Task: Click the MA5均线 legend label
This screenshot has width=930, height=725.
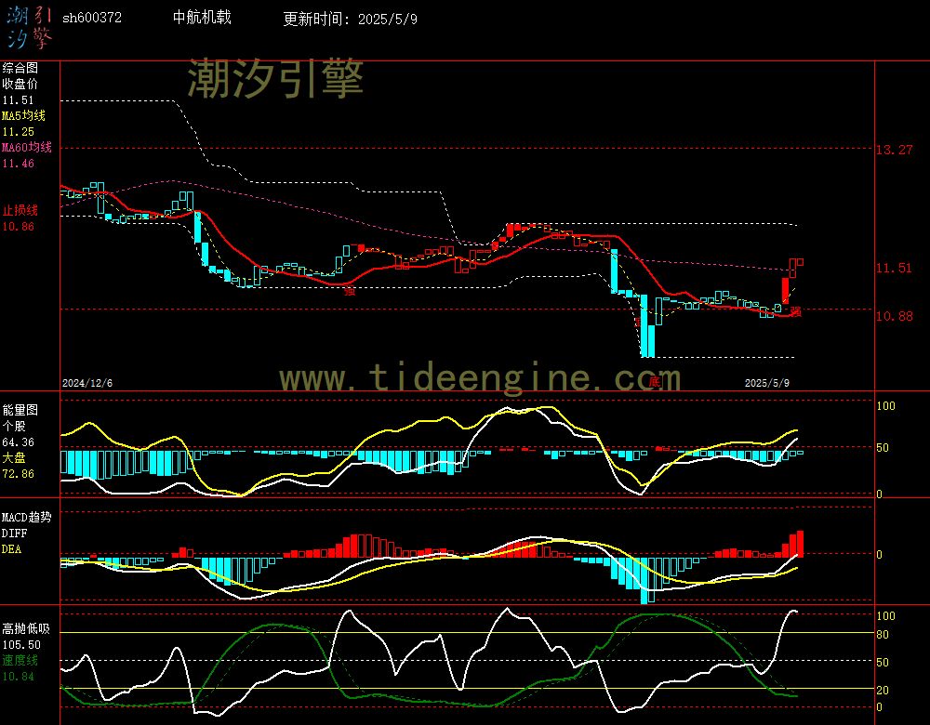Action: click(x=24, y=115)
